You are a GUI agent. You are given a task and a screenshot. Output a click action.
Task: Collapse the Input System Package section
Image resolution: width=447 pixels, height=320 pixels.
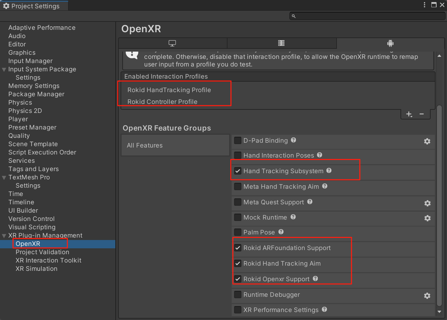click(x=3, y=69)
